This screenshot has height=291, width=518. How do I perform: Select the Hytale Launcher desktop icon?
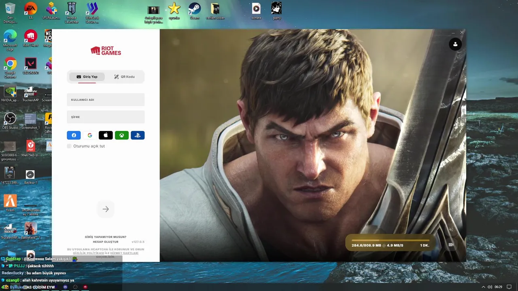pyautogui.click(x=72, y=13)
